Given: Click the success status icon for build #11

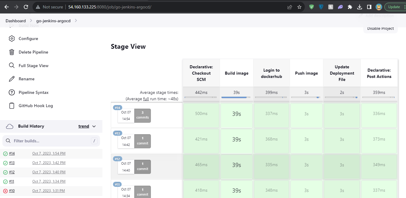Looking at the screenshot, I should click(x=5, y=182).
